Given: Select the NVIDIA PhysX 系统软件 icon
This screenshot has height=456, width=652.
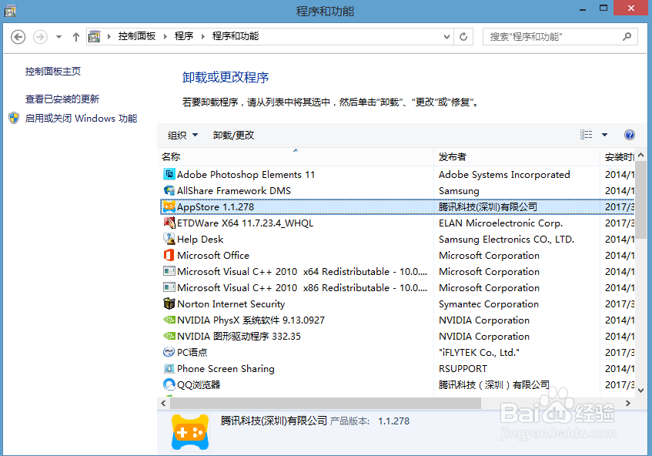Looking at the screenshot, I should [169, 320].
